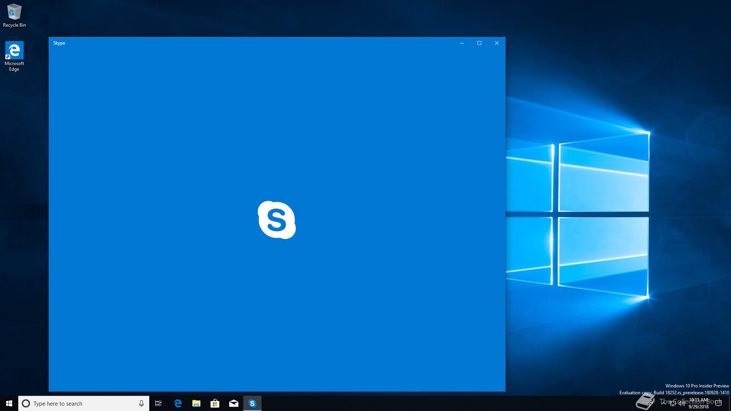The height and width of the screenshot is (411, 731).
Task: Select the Skype taskbar button
Action: (x=252, y=403)
